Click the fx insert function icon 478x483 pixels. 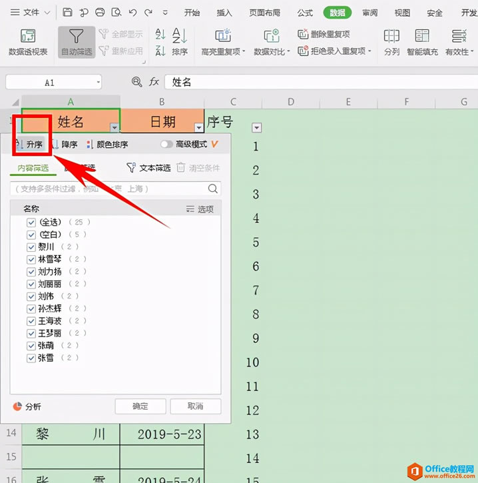[x=154, y=82]
